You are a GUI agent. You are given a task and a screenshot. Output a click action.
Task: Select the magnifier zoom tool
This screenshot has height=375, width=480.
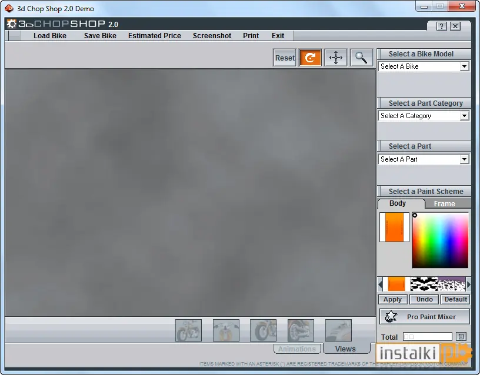click(361, 58)
